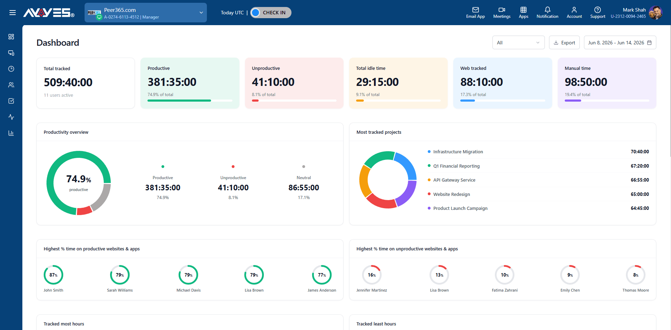Open the screens/devices sidebar icon
Viewport: 671px width, 330px height.
tap(11, 53)
